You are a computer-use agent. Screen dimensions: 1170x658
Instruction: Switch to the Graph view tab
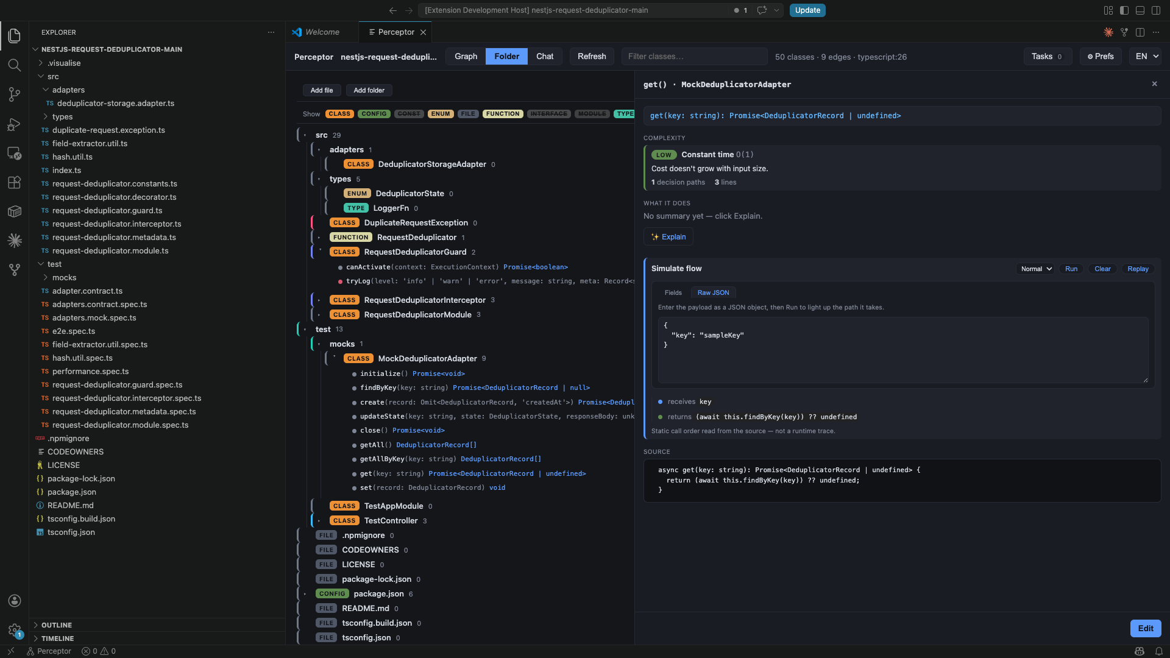466,57
